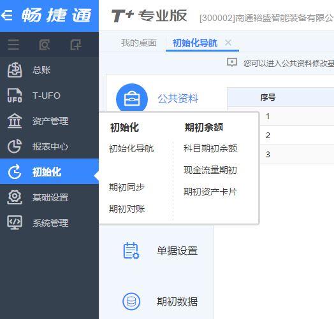Open 总账 module in sidebar
334x319 pixels.
click(49, 70)
